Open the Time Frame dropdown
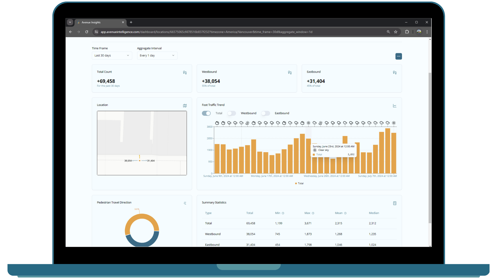The image size is (497, 279). click(112, 56)
